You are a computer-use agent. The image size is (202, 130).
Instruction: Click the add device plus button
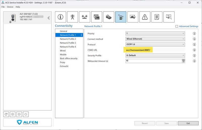[x=13, y=114]
